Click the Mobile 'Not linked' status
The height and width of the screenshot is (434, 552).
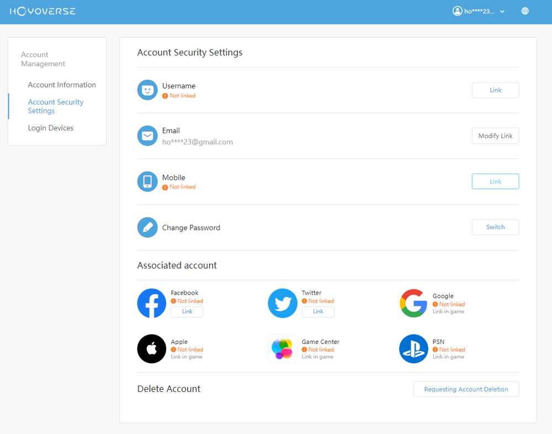(179, 187)
